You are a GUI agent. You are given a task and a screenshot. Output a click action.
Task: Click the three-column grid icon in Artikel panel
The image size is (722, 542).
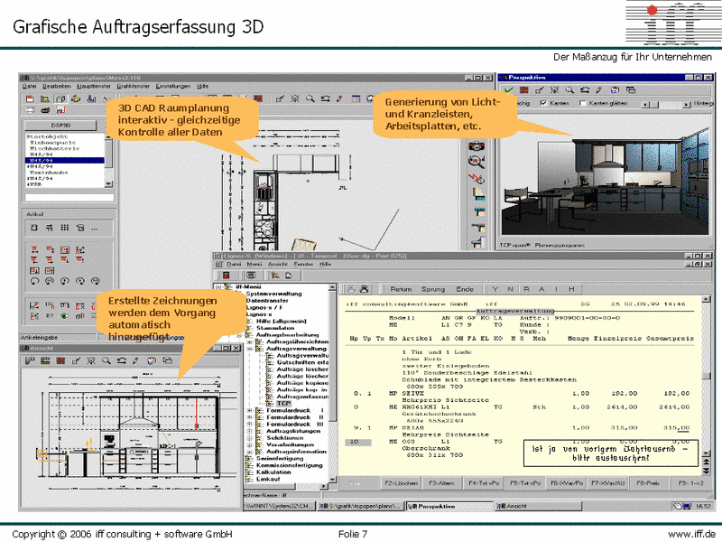click(x=65, y=228)
